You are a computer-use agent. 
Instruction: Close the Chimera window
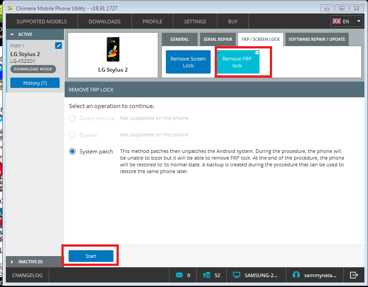coord(356,9)
